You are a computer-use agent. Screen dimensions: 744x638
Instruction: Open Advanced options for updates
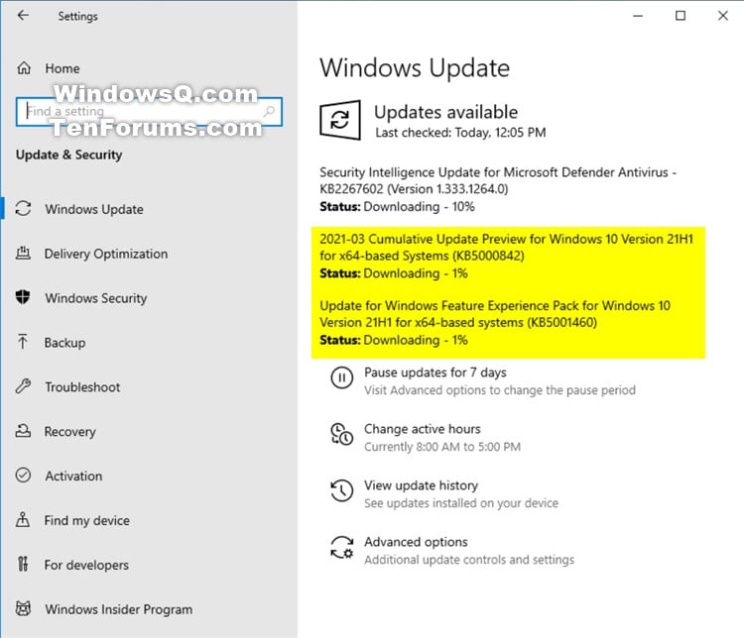(x=416, y=542)
